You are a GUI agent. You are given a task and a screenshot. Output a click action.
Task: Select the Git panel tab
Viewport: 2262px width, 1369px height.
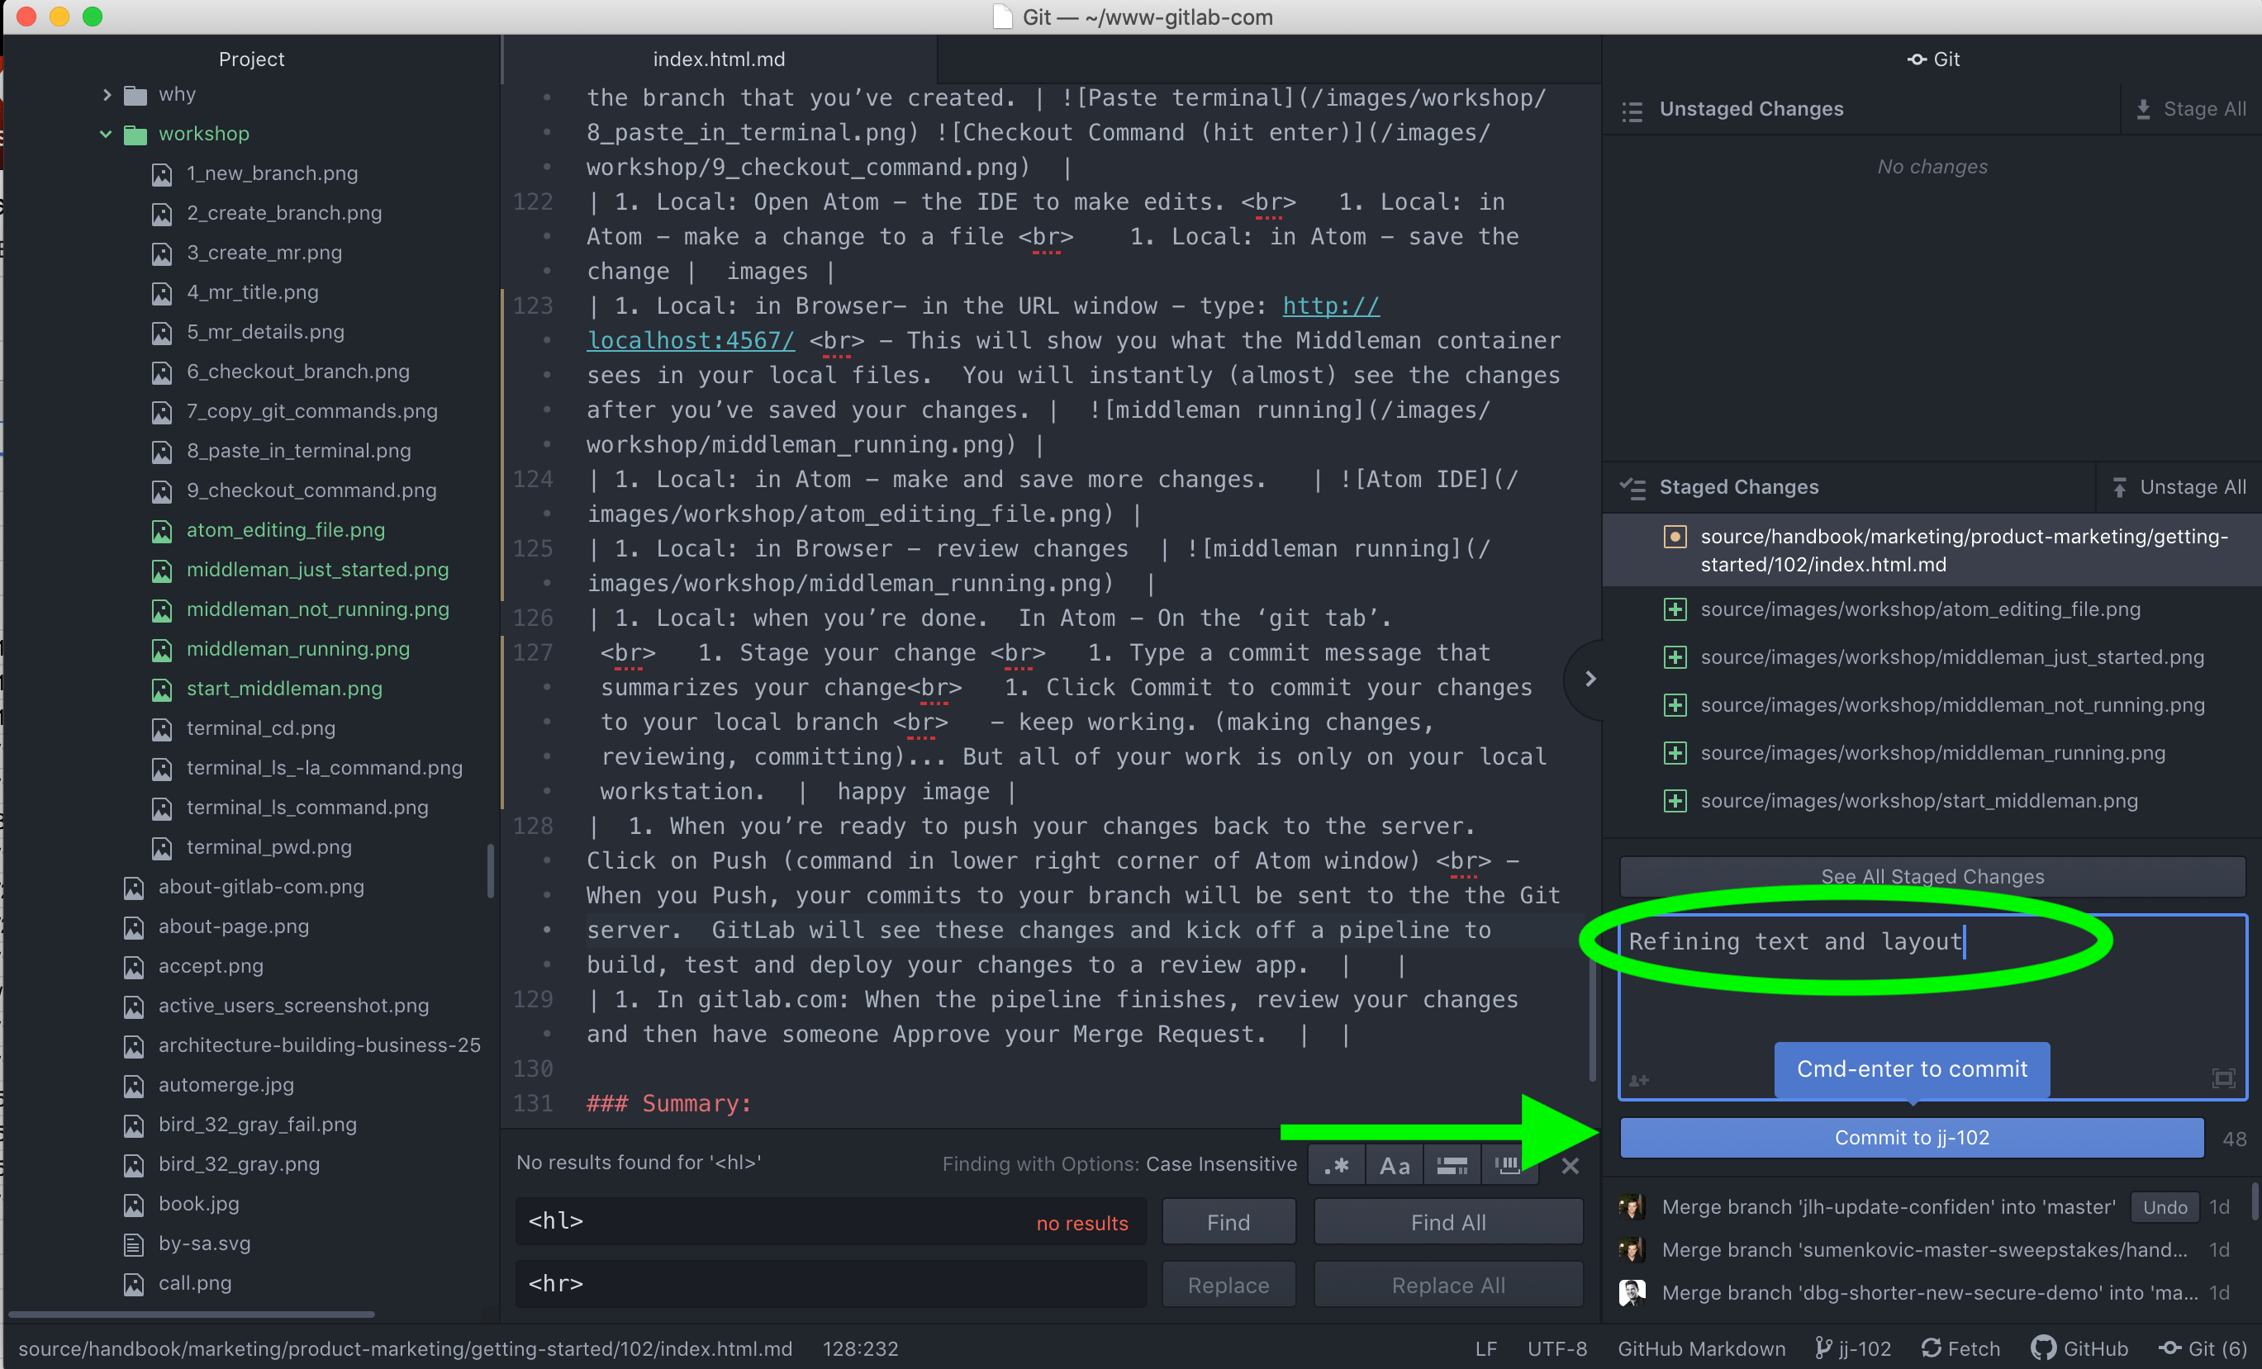(1932, 59)
